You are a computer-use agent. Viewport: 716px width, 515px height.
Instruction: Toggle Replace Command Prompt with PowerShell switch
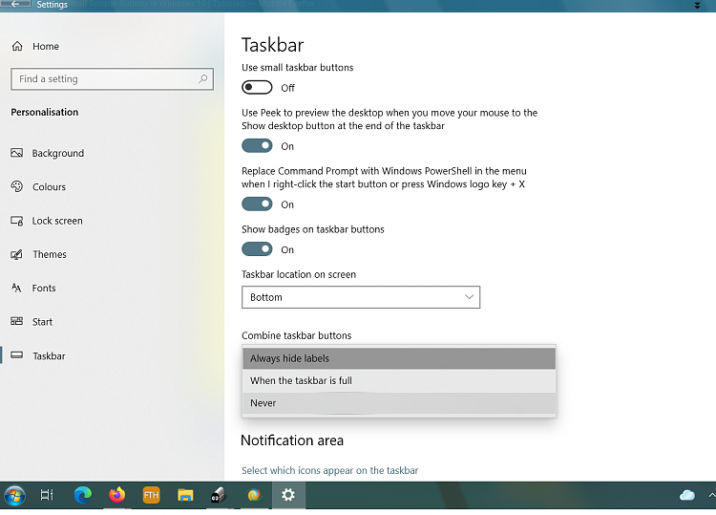coord(257,204)
